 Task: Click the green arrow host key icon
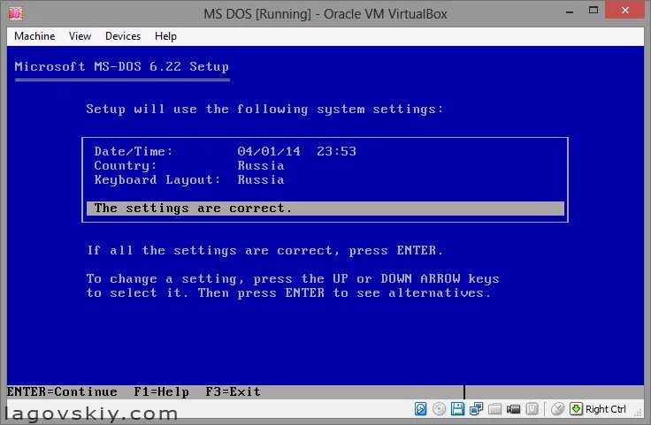point(576,409)
